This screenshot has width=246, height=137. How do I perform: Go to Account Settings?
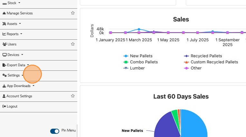[19, 96]
